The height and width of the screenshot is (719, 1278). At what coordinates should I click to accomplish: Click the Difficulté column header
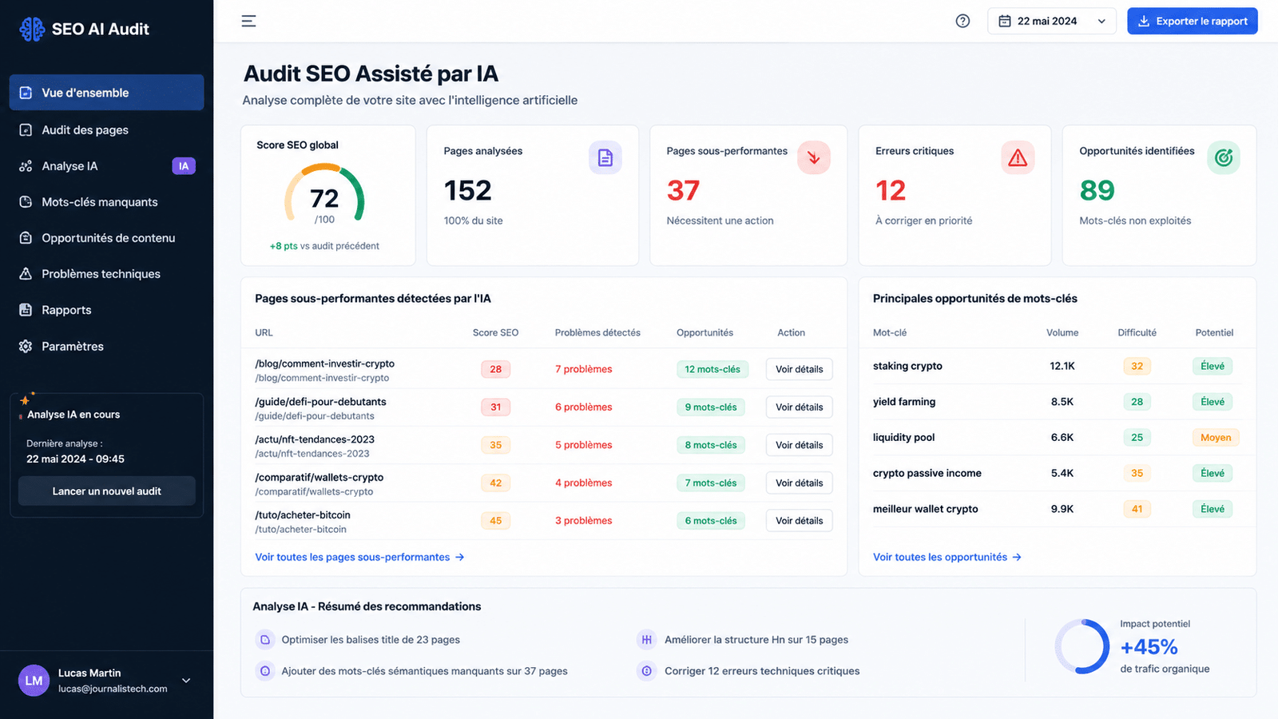tap(1137, 333)
